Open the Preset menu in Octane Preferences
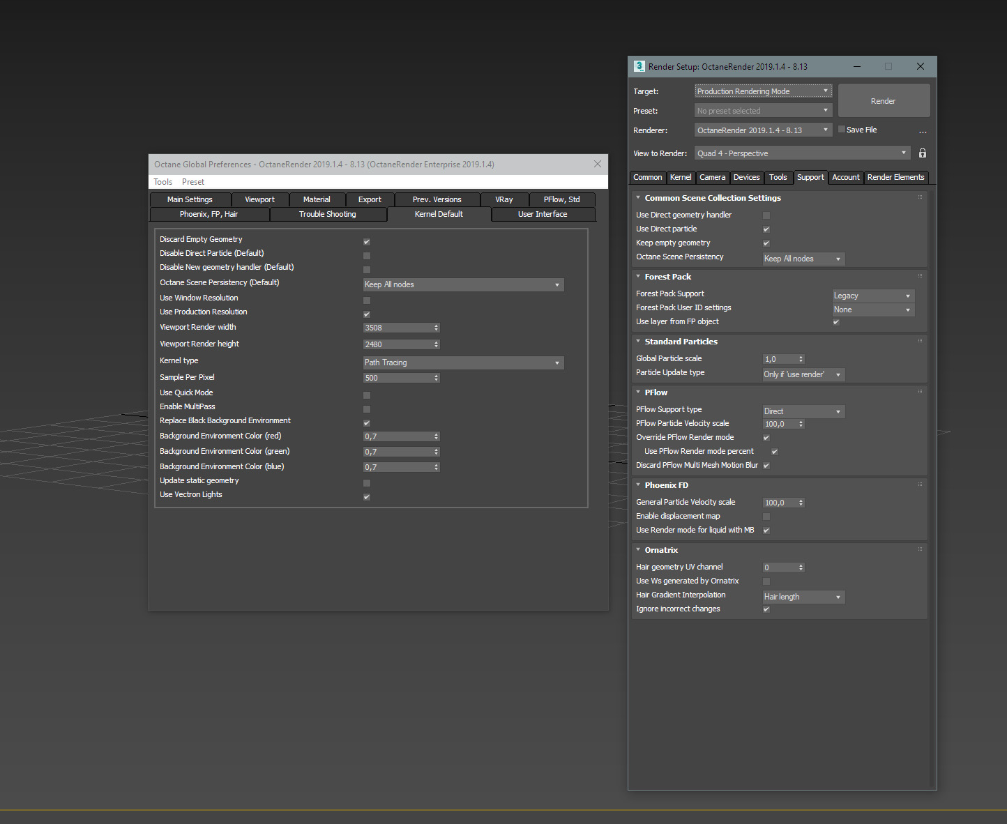Image resolution: width=1007 pixels, height=824 pixels. (x=193, y=182)
